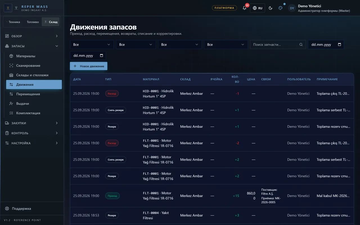Viewport: 360px width, 225px height.
Task: Click the Поддержка lifebuoy icon
Action: pos(7,209)
